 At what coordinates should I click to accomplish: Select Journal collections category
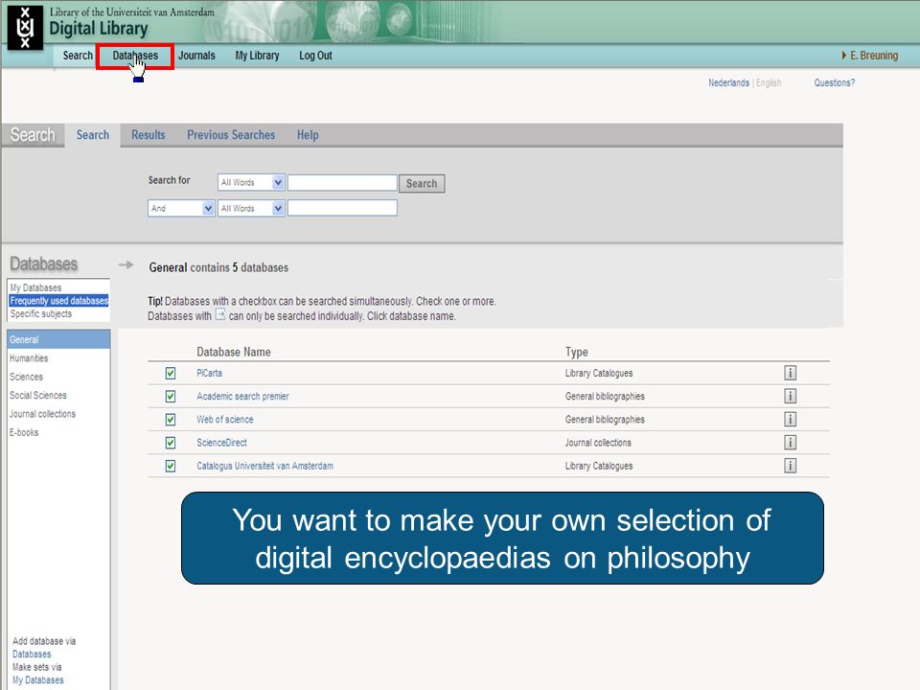[42, 414]
